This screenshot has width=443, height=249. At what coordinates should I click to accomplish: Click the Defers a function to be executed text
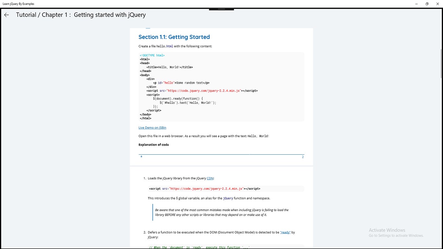pos(221,235)
